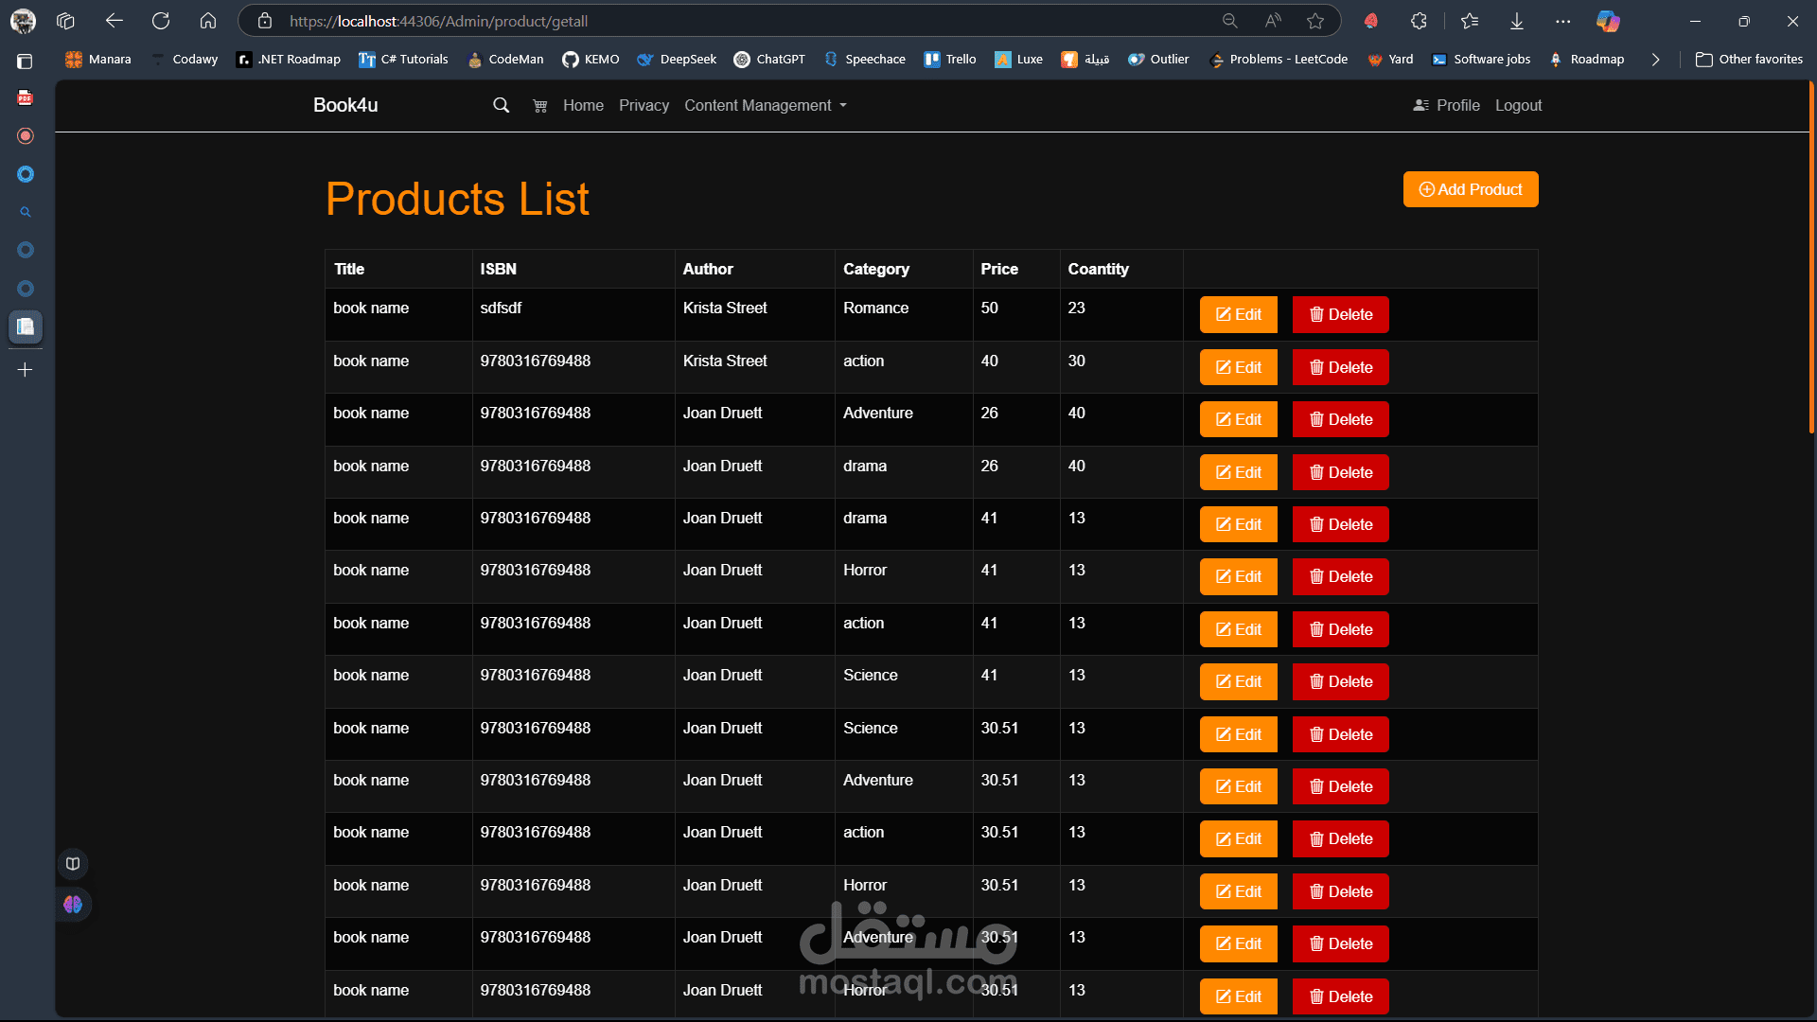Click the Add Product button
Image resolution: width=1817 pixels, height=1022 pixels.
point(1470,189)
